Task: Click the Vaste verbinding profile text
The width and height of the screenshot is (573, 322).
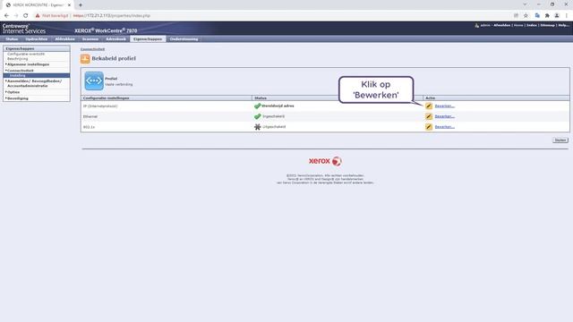Action: click(x=119, y=84)
